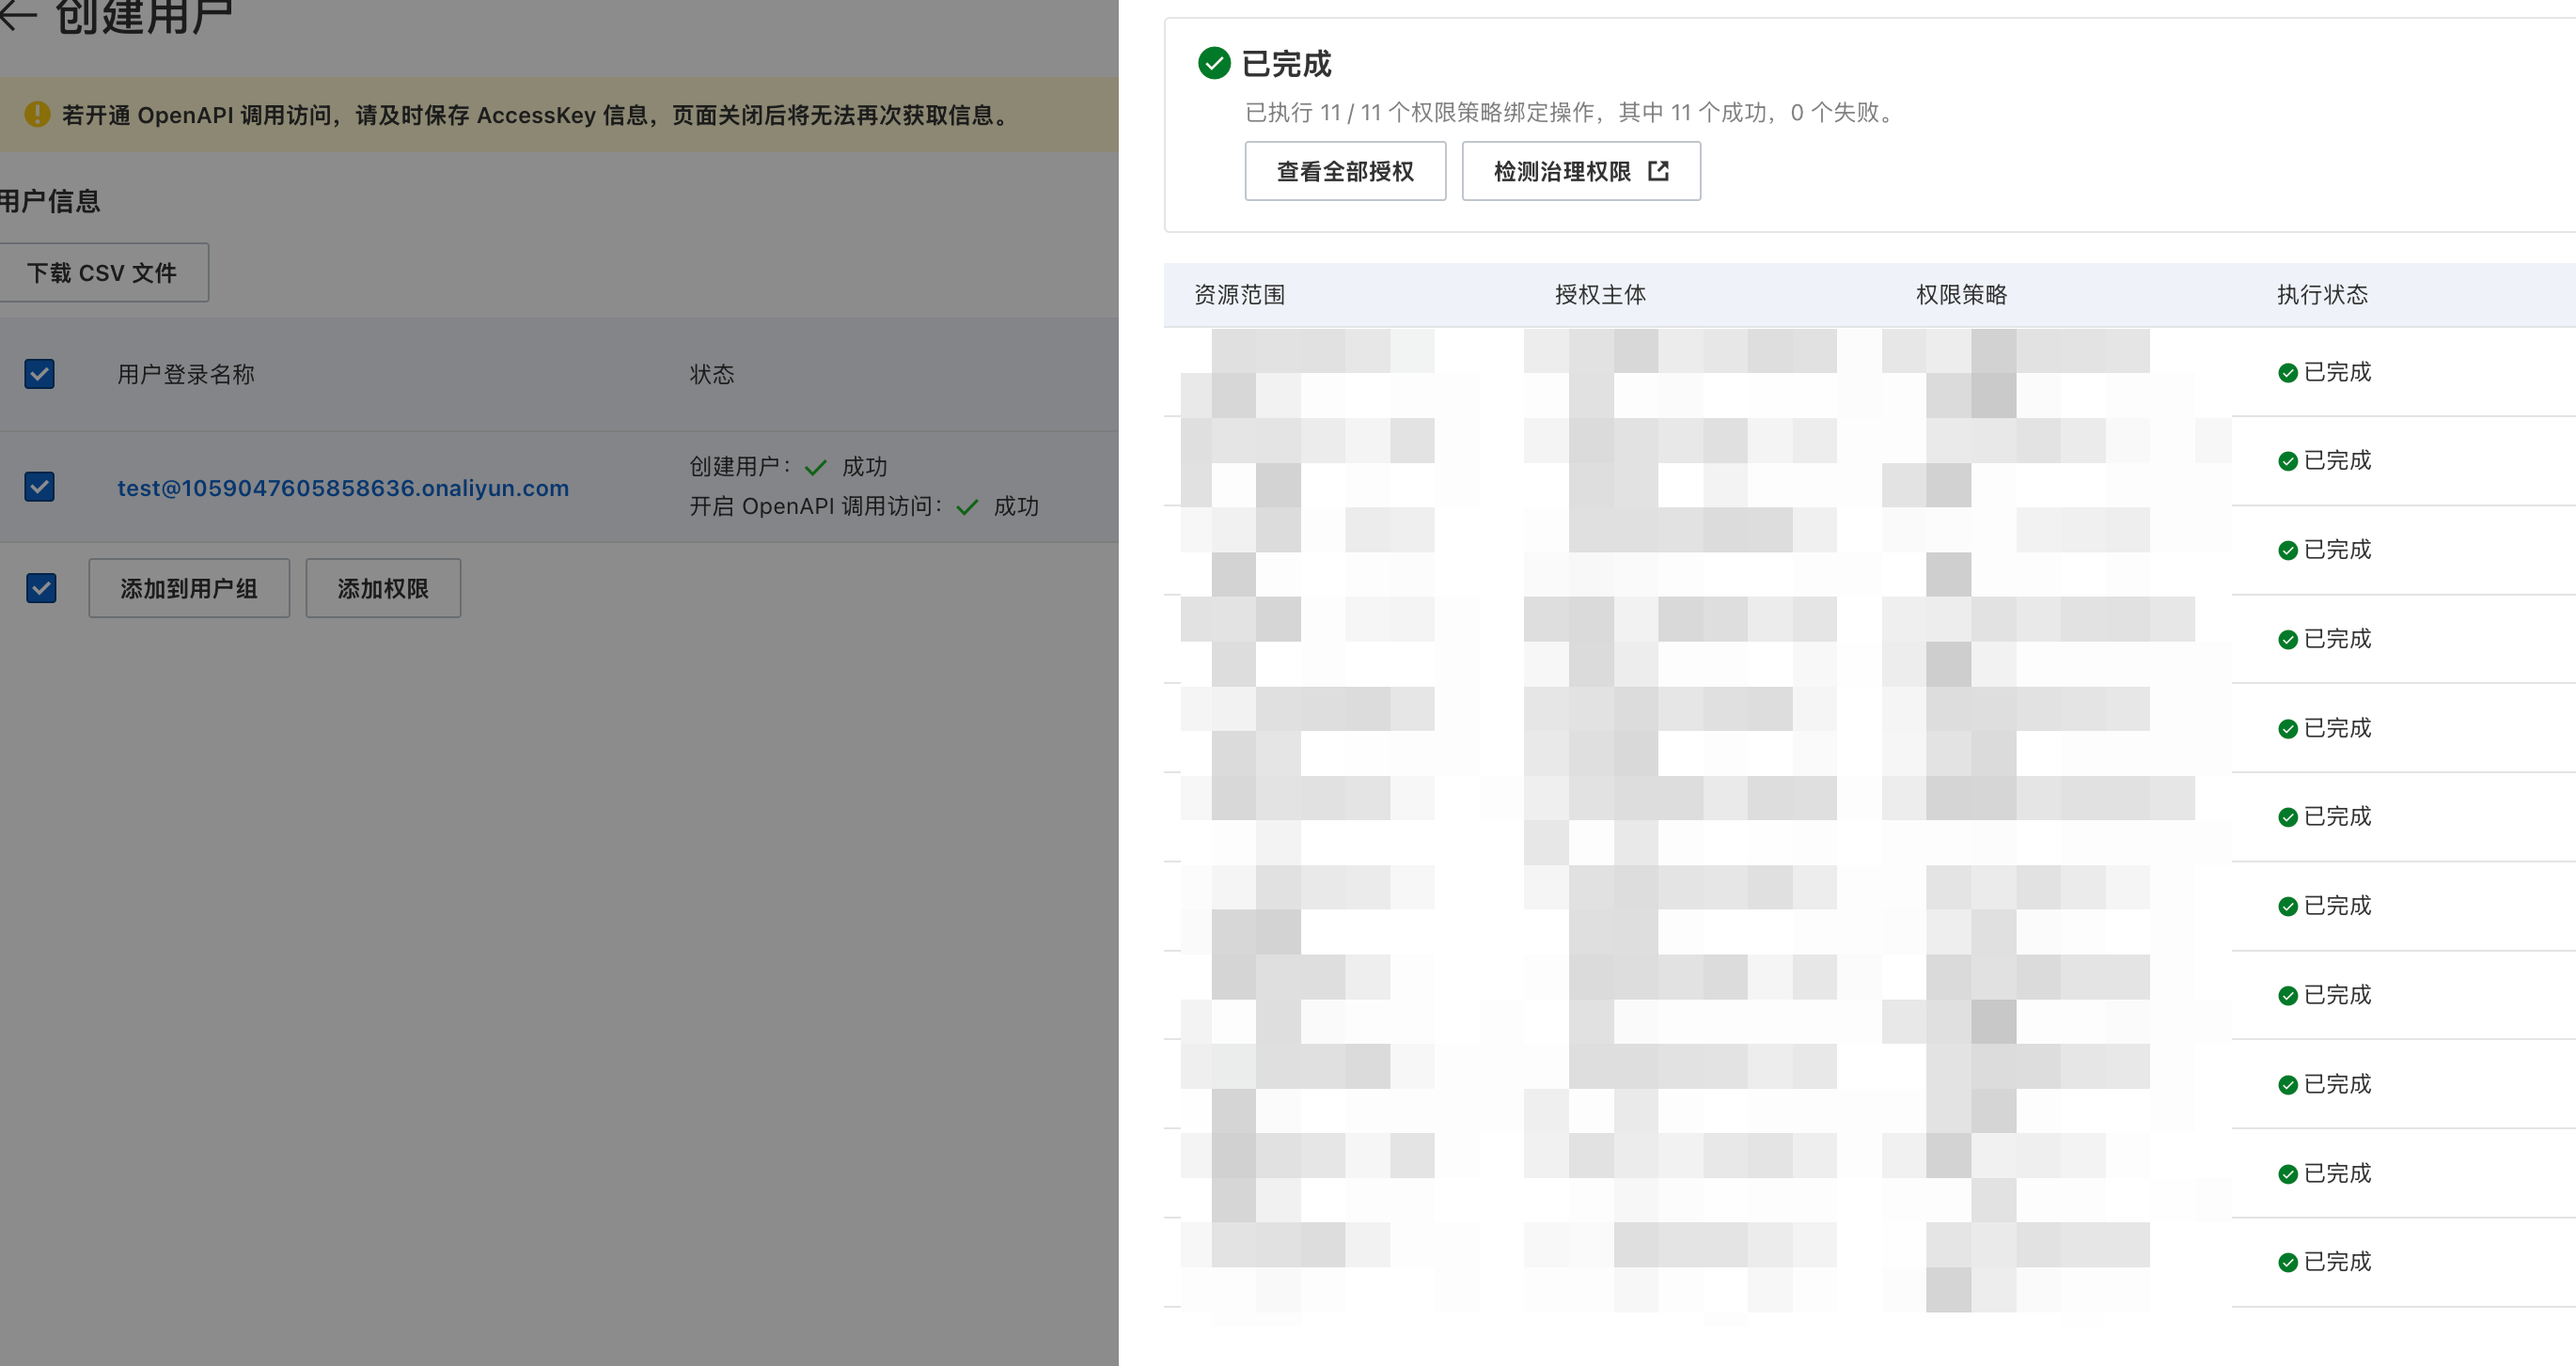Viewport: 2576px width, 1366px height.
Task: Click the green check next to OpenAPI 调用访问 成功
Action: click(x=966, y=506)
